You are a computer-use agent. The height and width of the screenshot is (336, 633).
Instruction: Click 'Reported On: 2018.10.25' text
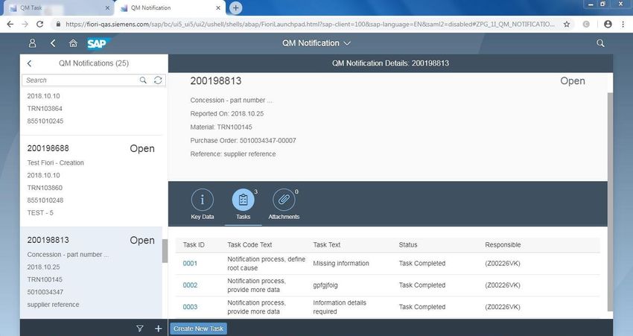pyautogui.click(x=227, y=113)
